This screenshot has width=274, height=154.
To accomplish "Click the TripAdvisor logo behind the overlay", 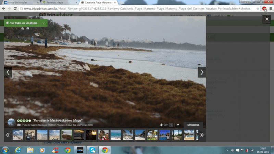I will tap(56, 15).
